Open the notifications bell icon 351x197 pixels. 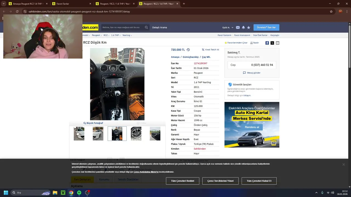click(243, 27)
